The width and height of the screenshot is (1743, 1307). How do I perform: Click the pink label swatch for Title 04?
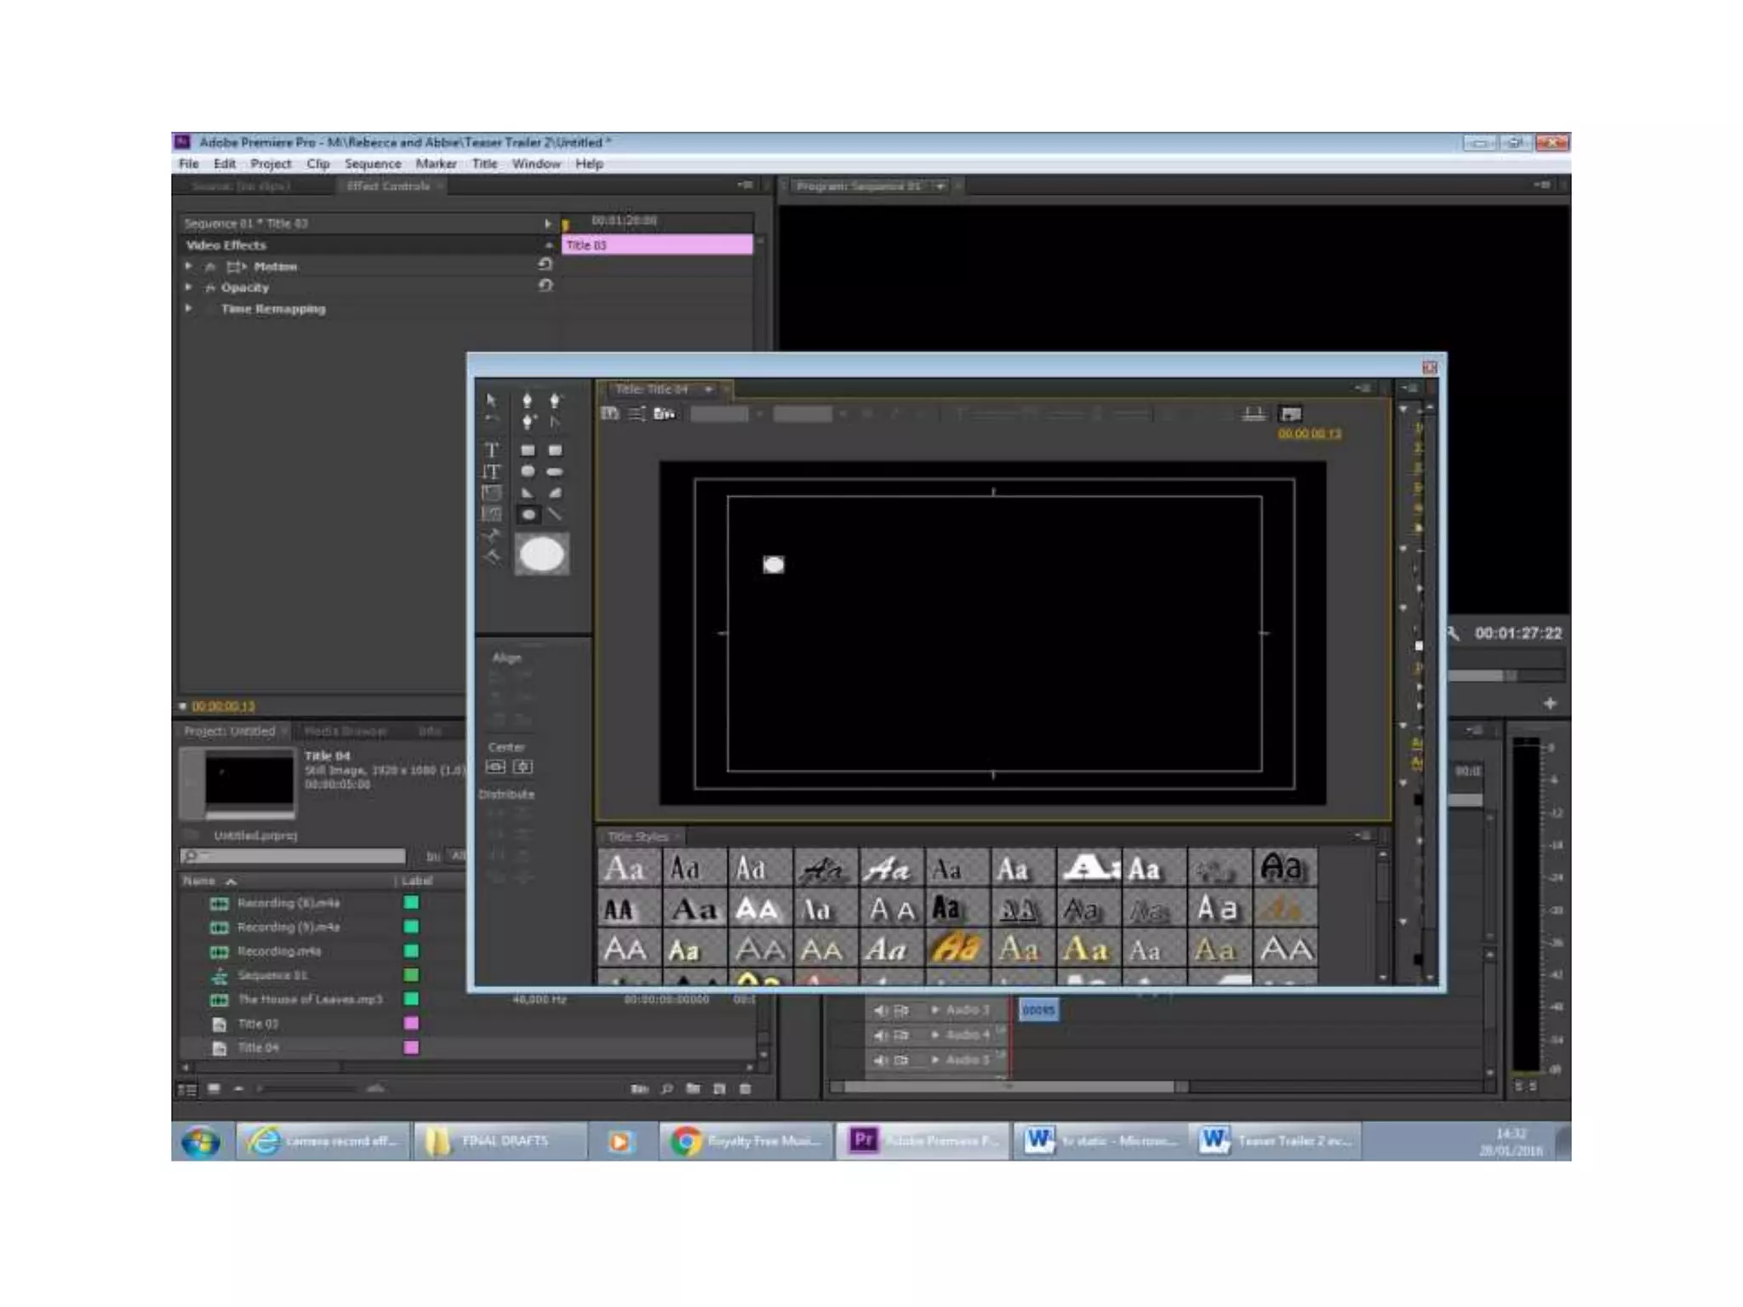411,1047
